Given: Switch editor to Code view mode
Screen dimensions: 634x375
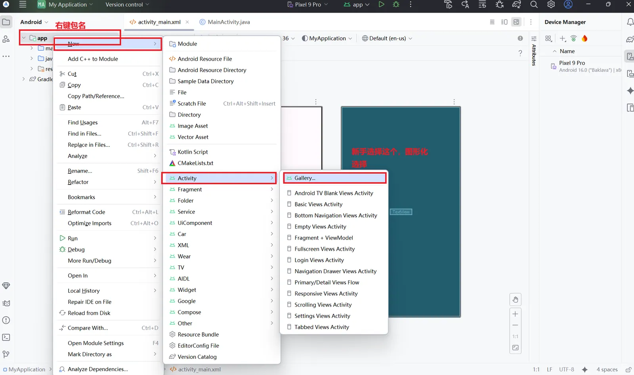Looking at the screenshot, I should click(492, 22).
